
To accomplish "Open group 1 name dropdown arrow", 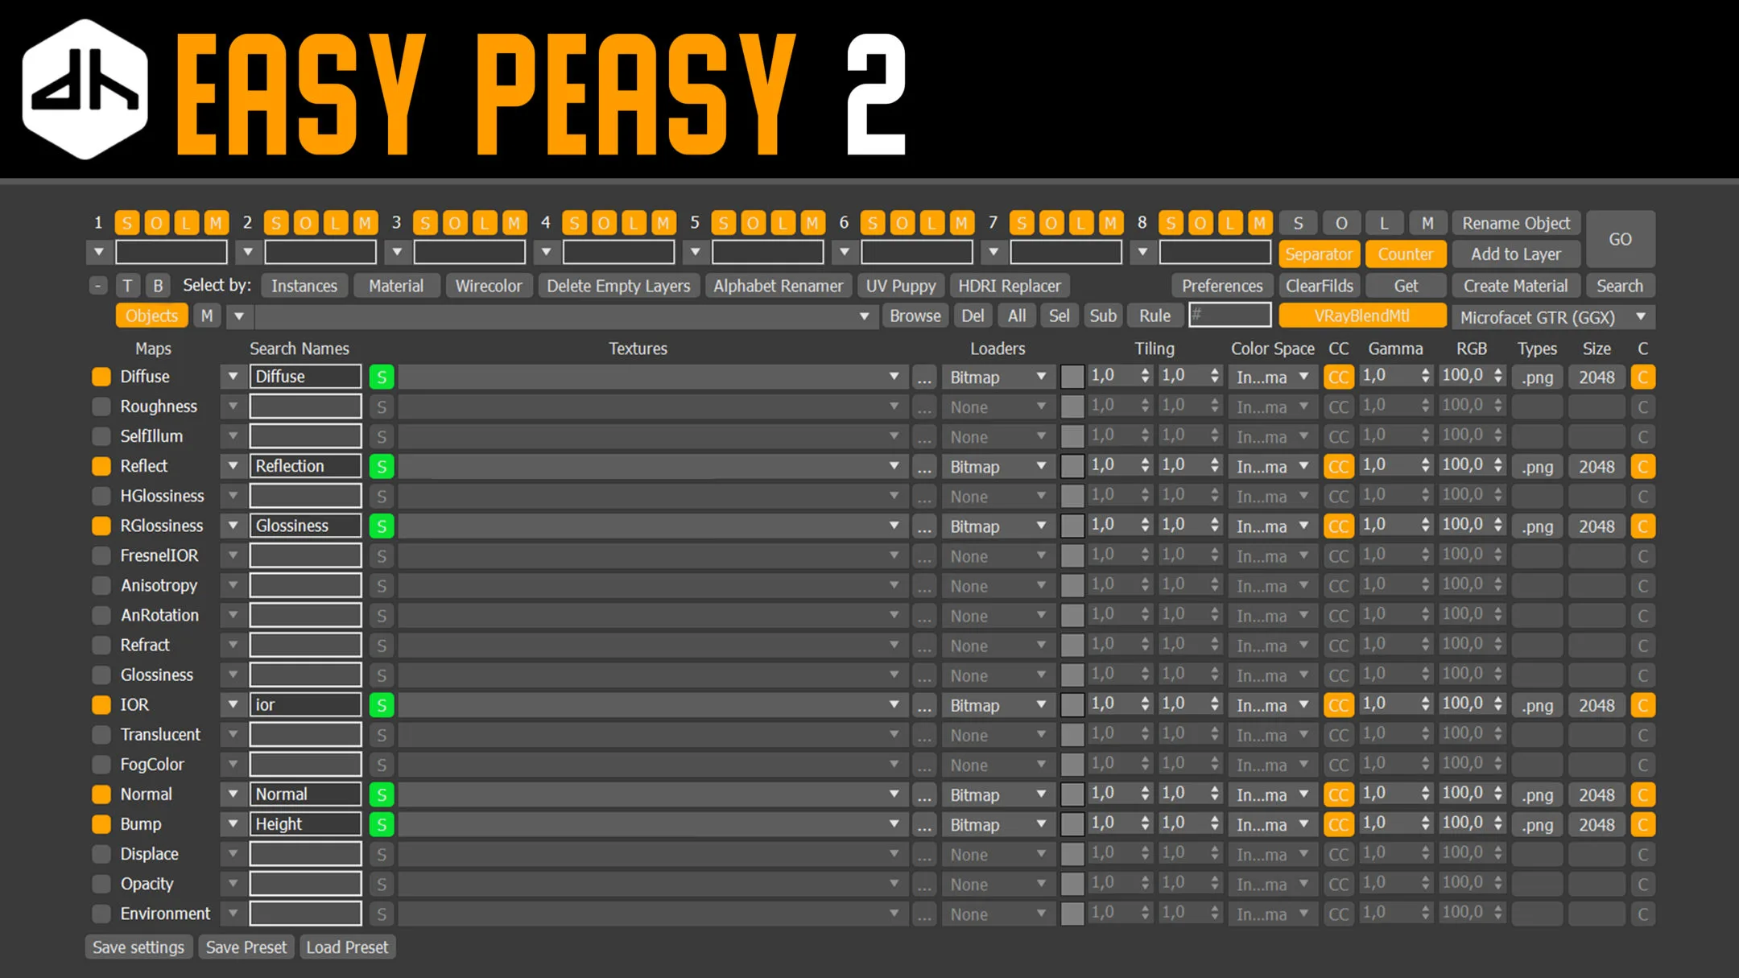I will [98, 252].
